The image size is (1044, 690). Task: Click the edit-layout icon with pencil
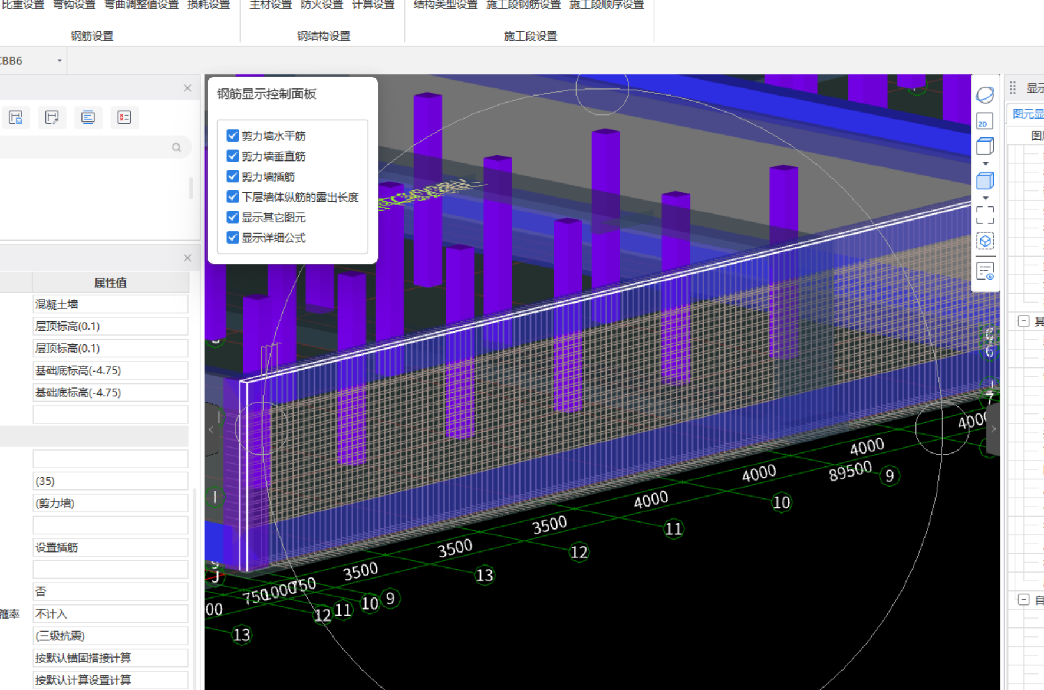click(52, 117)
